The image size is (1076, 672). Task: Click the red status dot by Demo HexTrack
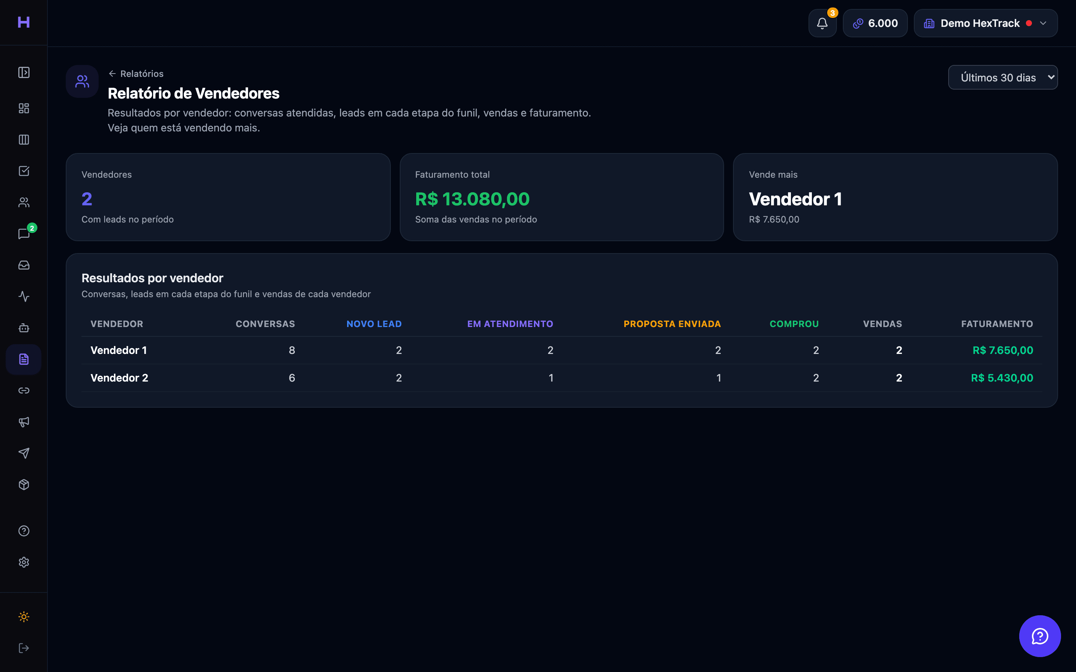[1029, 23]
